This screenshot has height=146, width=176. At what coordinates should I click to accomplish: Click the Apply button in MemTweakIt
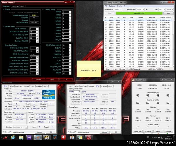pyautogui.click(x=52, y=80)
